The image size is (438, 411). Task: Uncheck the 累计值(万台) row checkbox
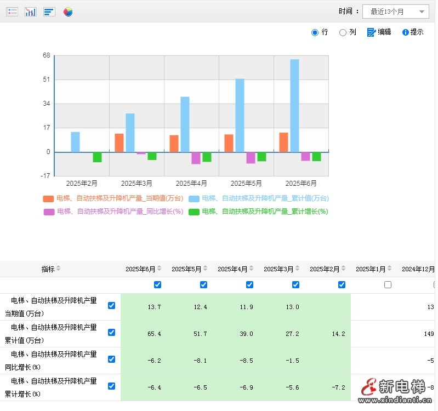(x=112, y=332)
